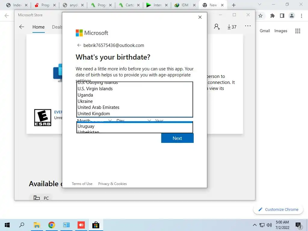Image resolution: width=308 pixels, height=231 pixels.
Task: Open Chrome profile avatar
Action: tap(292, 16)
